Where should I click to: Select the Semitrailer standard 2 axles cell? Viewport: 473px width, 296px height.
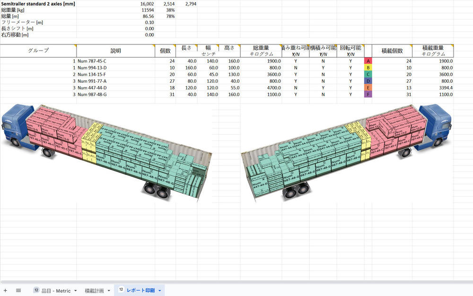click(38, 4)
